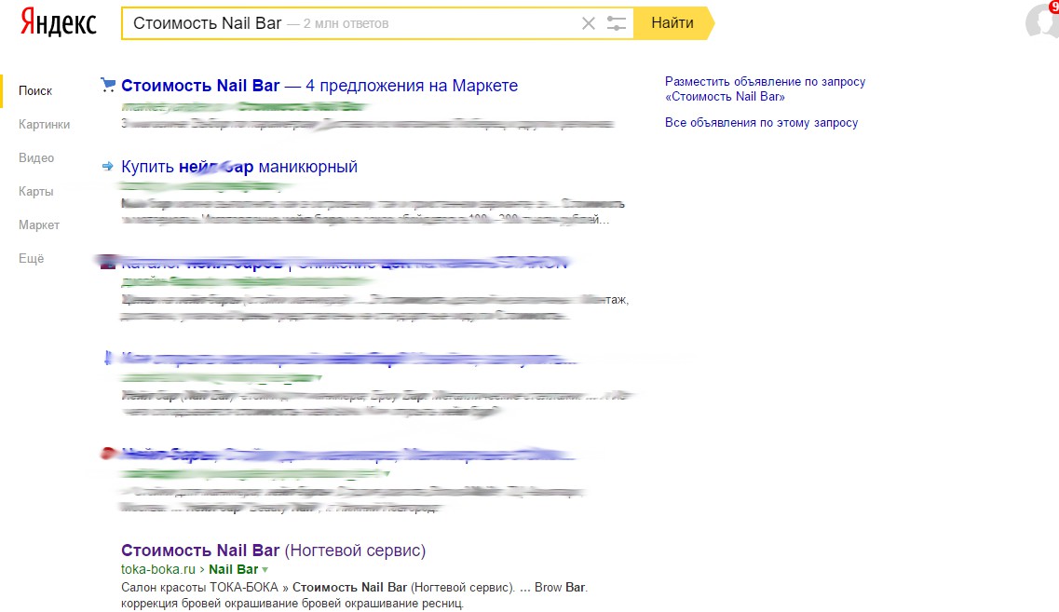Expand the dropdown arrow after toka-boka.ru Nail Bar
Viewport: 1059px width, 612px height.
[x=265, y=570]
